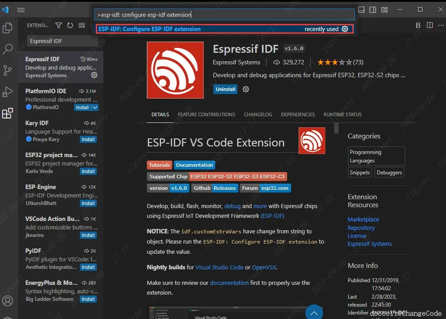The image size is (446, 319).
Task: Open the (ESP-IDF) framework link
Action: (x=272, y=216)
